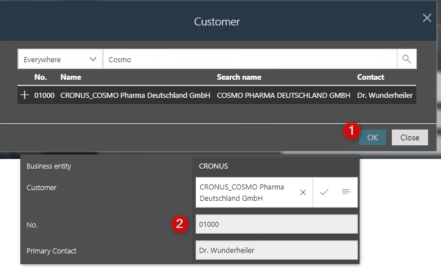Viewport: 441px width, 267px height.
Task: Sort by the No. column header
Action: [41, 77]
